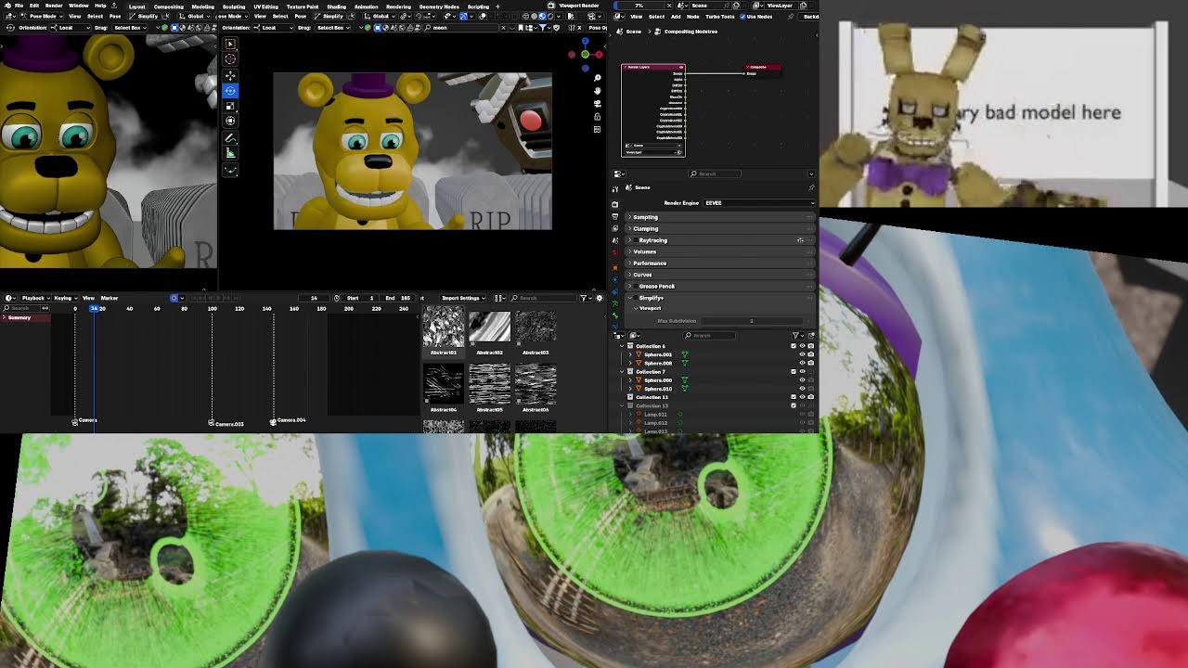Open the orange Object properties tab icon

[x=614, y=268]
